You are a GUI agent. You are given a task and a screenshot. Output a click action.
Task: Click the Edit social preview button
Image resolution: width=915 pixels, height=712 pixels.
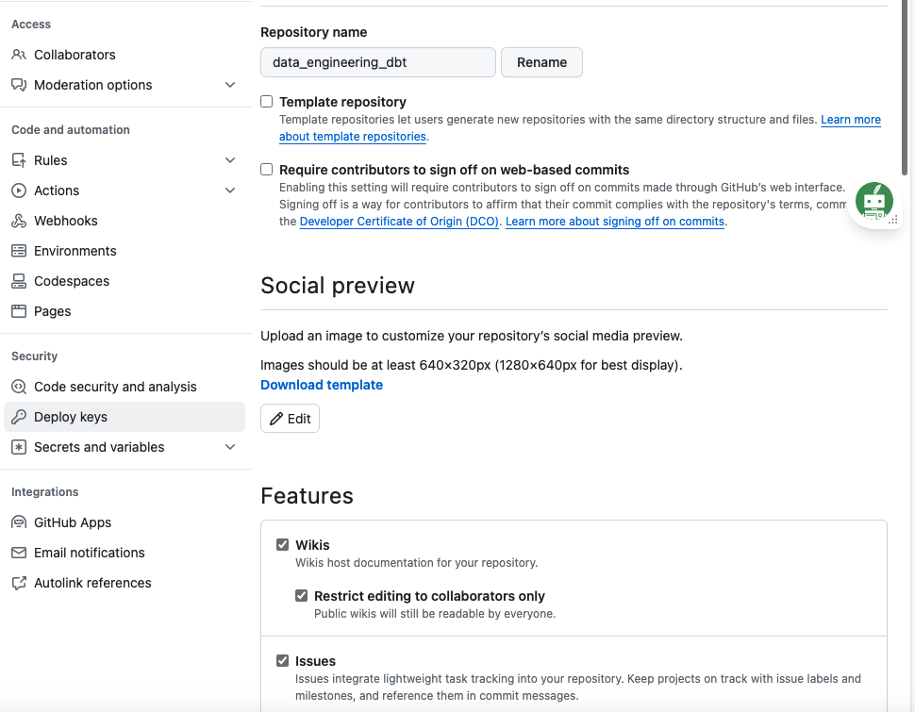tap(290, 419)
